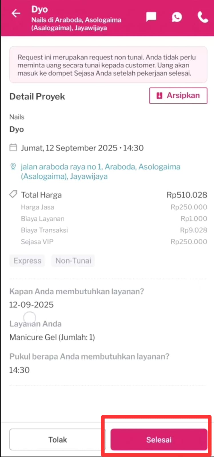Tap the location pin icon

pyautogui.click(x=13, y=167)
